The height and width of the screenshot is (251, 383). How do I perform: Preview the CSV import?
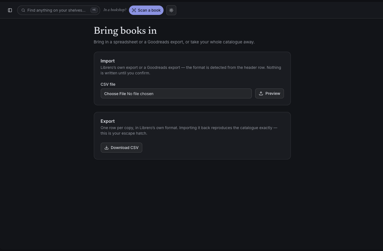pos(269,93)
